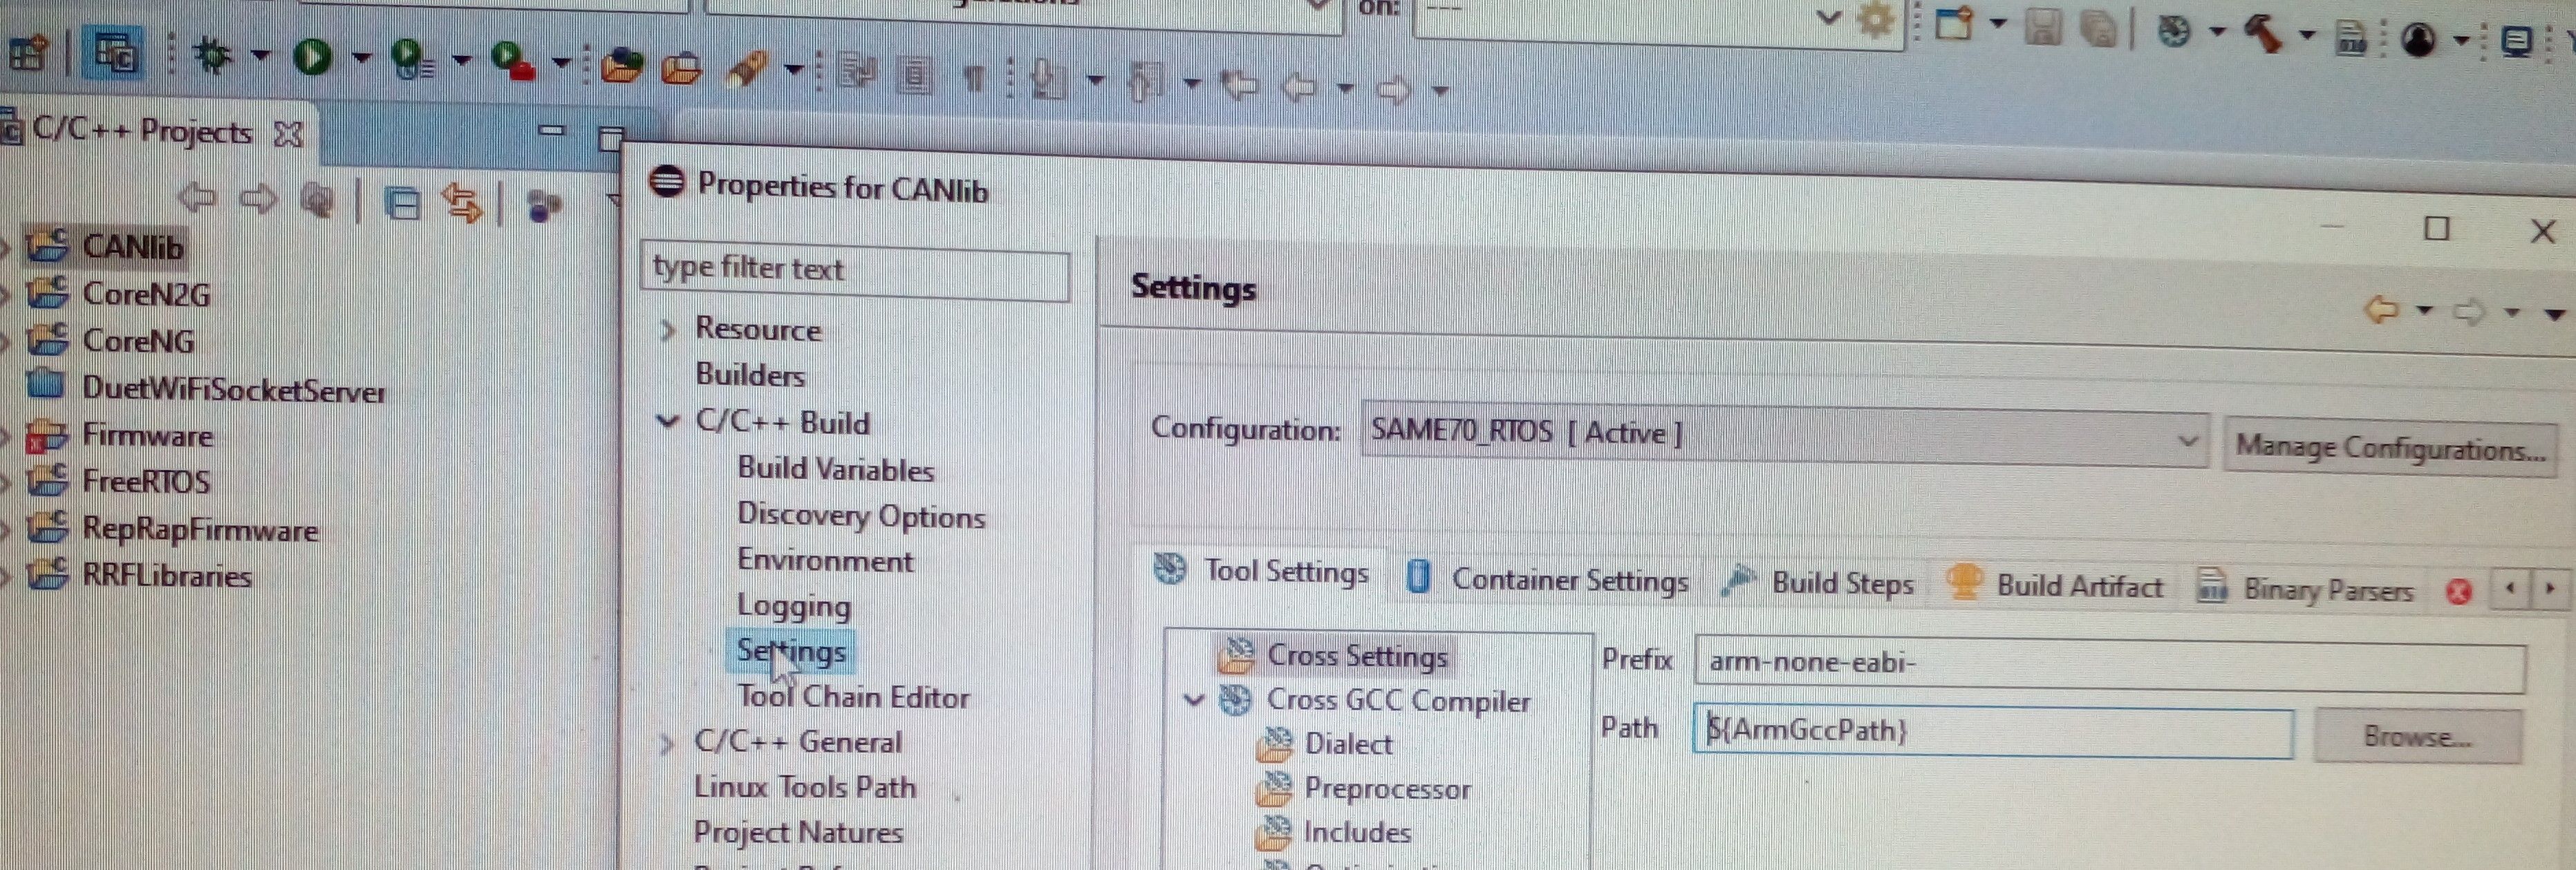Click the filters icon in Projects view
Screen dimensions: 2576x870
[544, 206]
